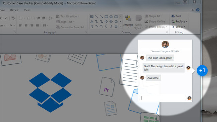Open the Drawing dialog launcher
This screenshot has width=217, height=122.
(167, 32)
